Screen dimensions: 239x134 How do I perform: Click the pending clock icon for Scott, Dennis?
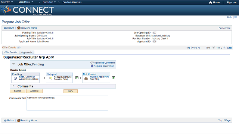point(15,78)
